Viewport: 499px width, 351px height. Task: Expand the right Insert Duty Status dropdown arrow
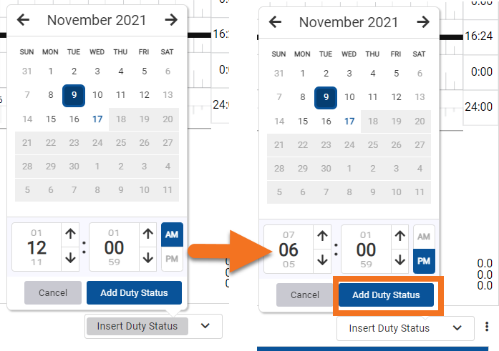pos(457,327)
